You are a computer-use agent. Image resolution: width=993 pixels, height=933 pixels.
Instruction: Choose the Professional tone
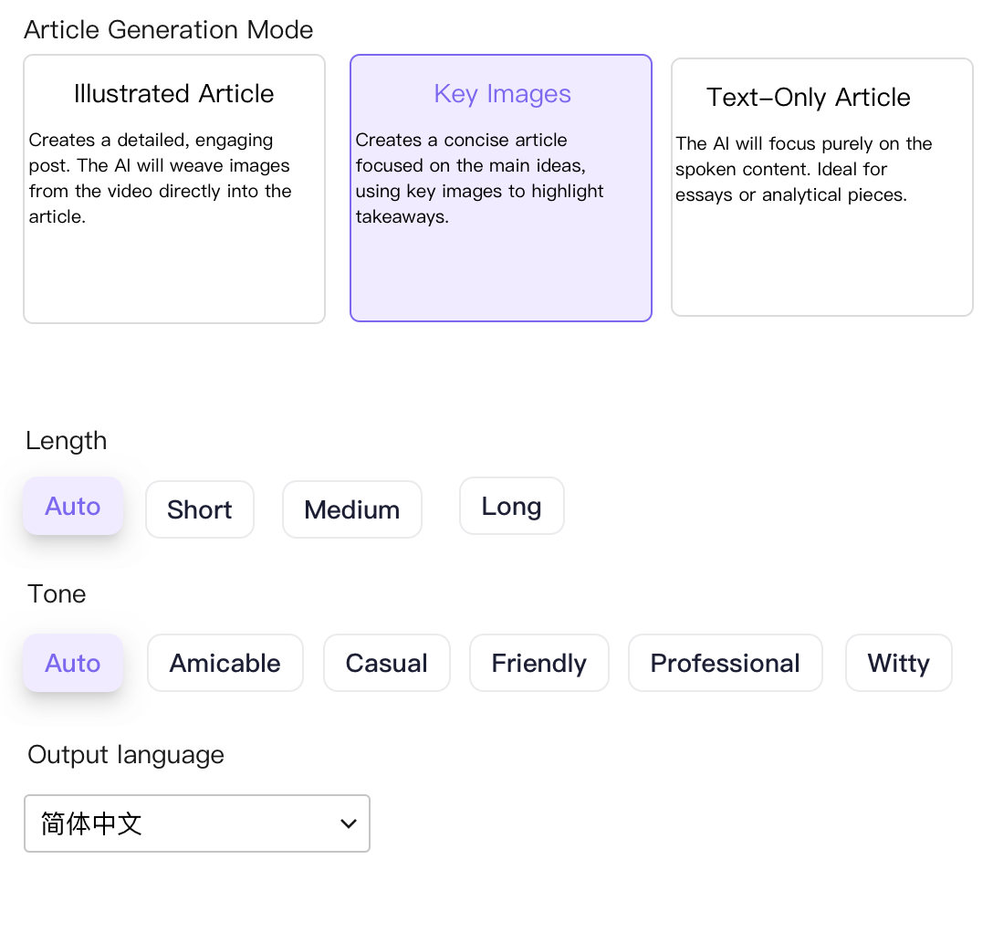725,663
